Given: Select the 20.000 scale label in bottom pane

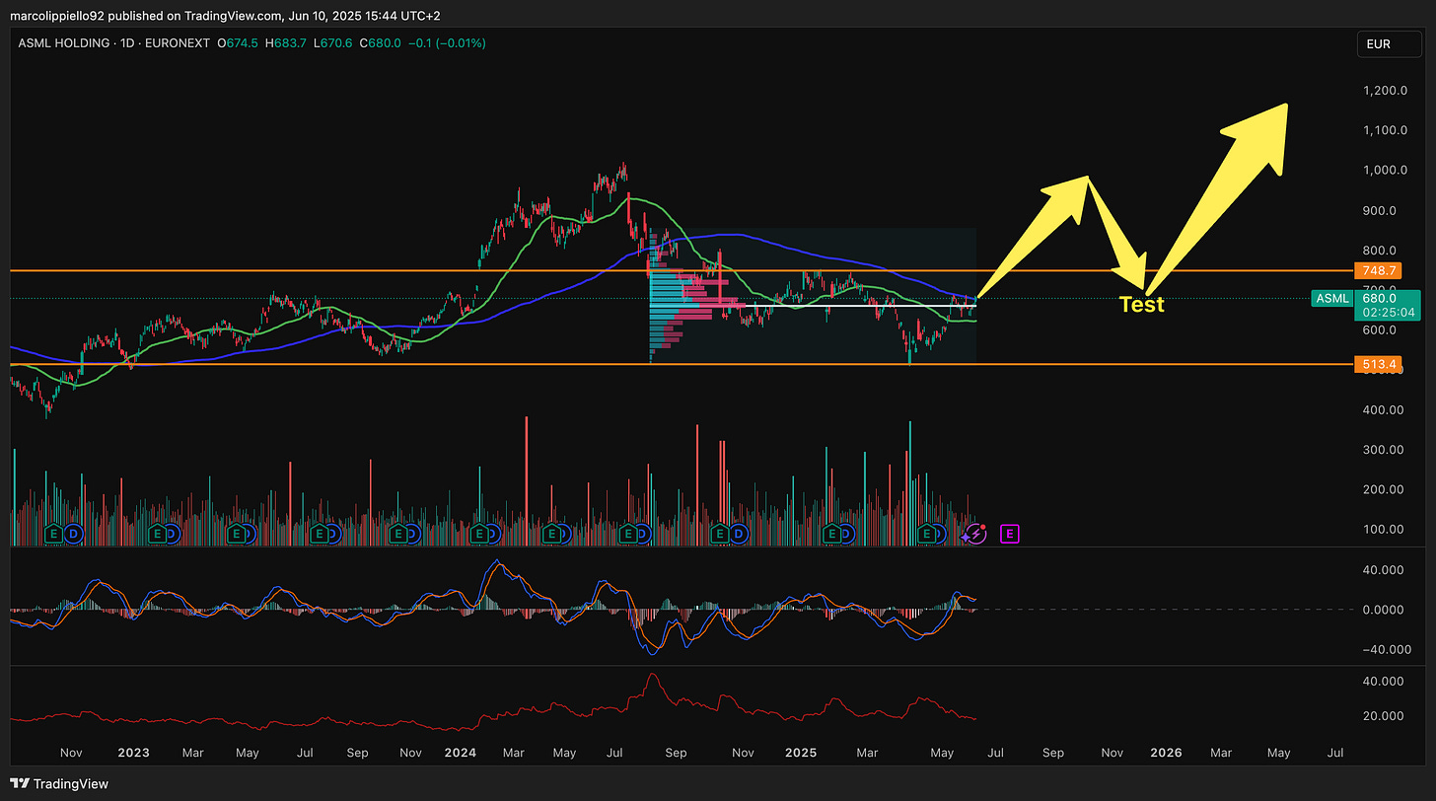Looking at the screenshot, I should (x=1383, y=716).
